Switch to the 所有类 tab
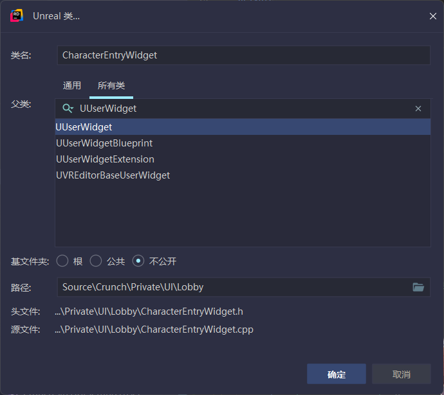The width and height of the screenshot is (444, 395). point(111,85)
